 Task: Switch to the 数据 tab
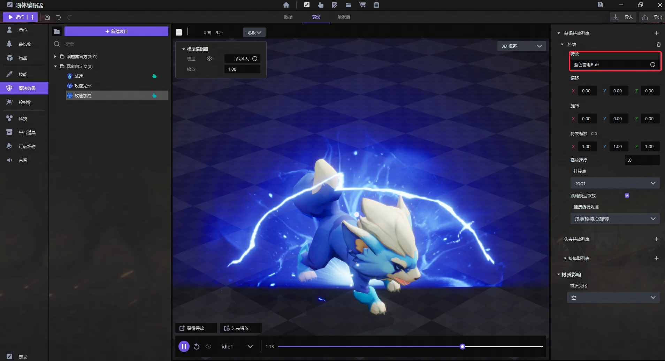(x=288, y=17)
